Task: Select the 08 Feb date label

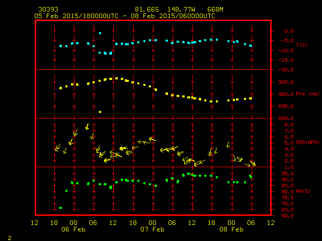Action: click(231, 229)
